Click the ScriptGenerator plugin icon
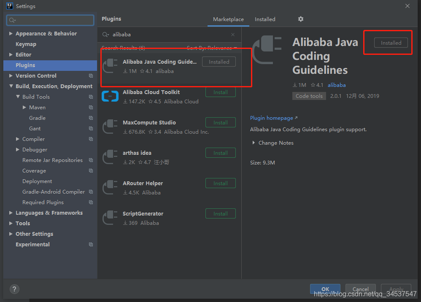The height and width of the screenshot is (302, 421). coord(110,218)
